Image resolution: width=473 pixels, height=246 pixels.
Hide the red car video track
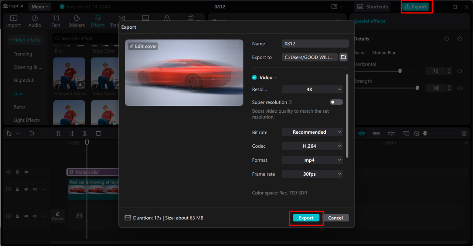pos(26,189)
